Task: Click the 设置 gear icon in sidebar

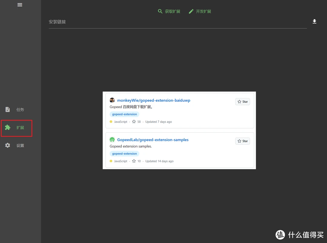Action: point(8,145)
